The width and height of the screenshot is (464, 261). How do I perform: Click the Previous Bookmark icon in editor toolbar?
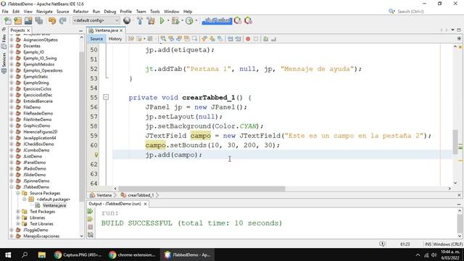[204, 38]
